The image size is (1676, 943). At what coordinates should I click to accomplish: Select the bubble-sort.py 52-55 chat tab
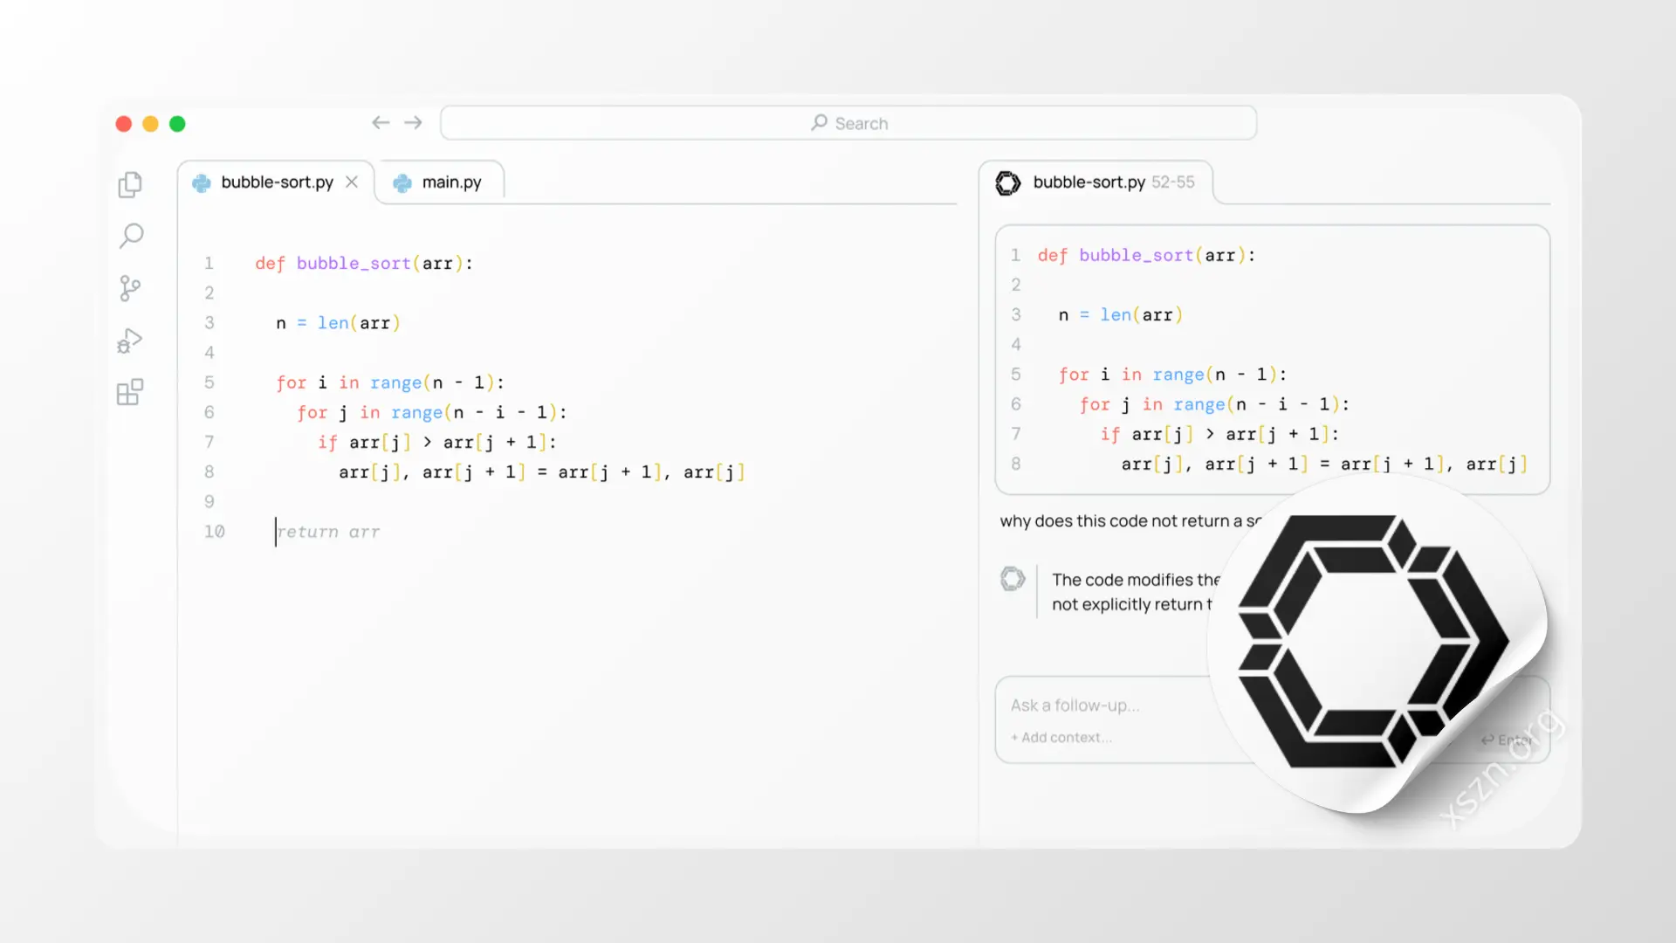[1096, 182]
